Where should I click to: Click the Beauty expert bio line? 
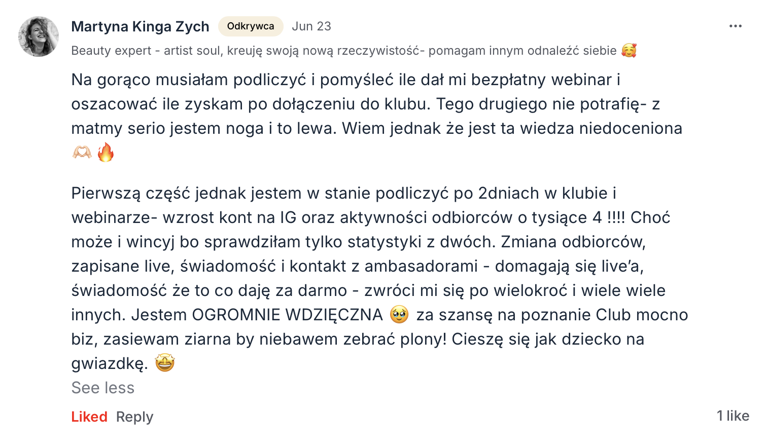(343, 51)
